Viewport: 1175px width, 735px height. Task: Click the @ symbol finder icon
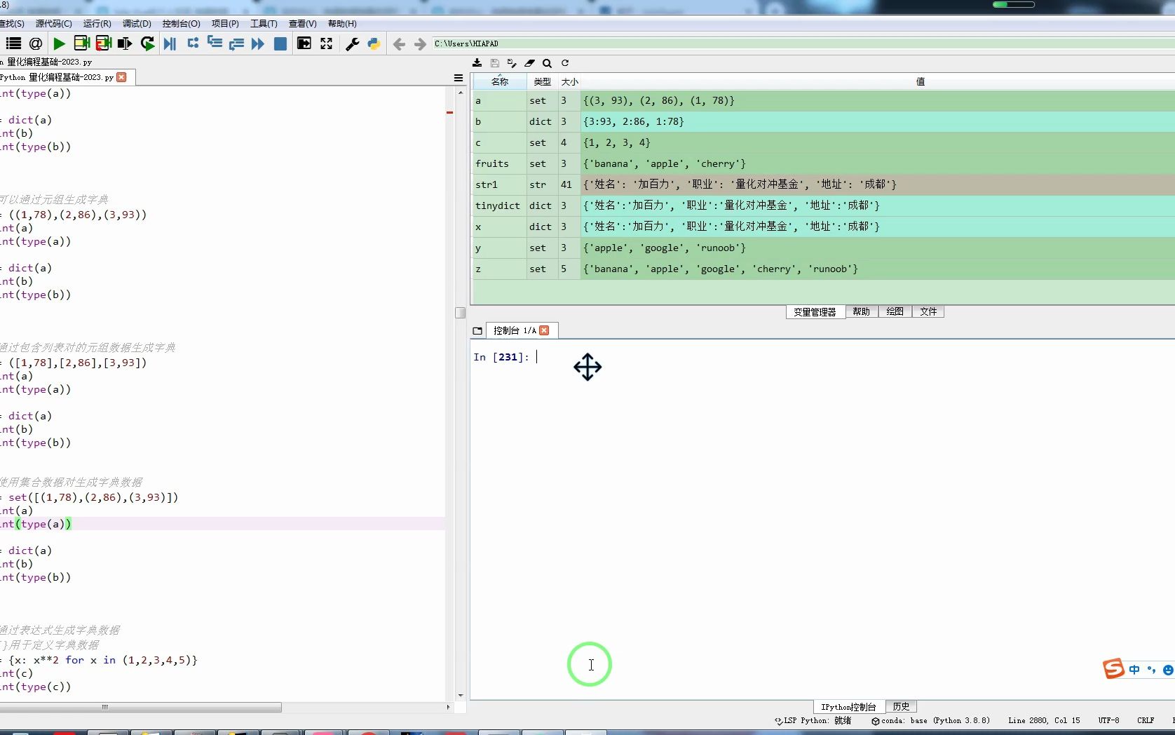click(36, 43)
